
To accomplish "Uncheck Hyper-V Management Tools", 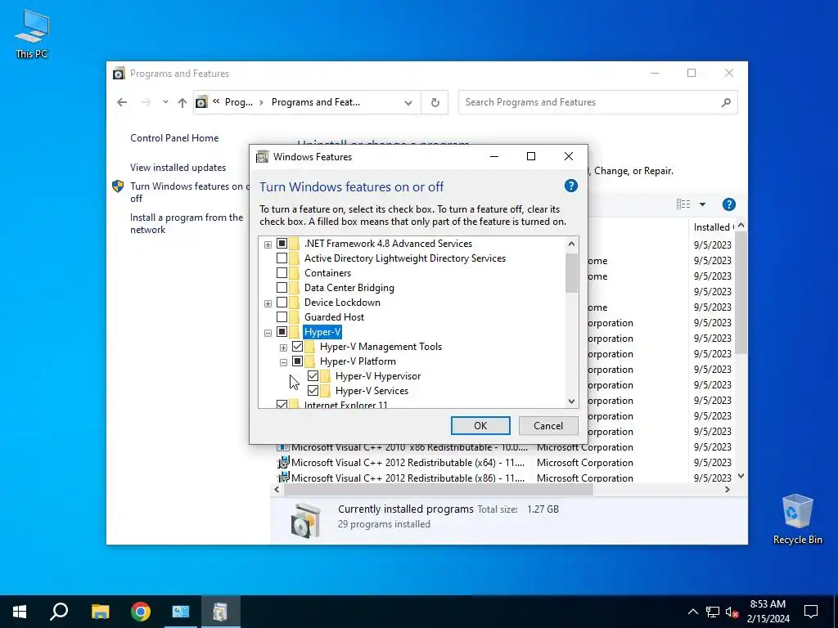I will (297, 347).
